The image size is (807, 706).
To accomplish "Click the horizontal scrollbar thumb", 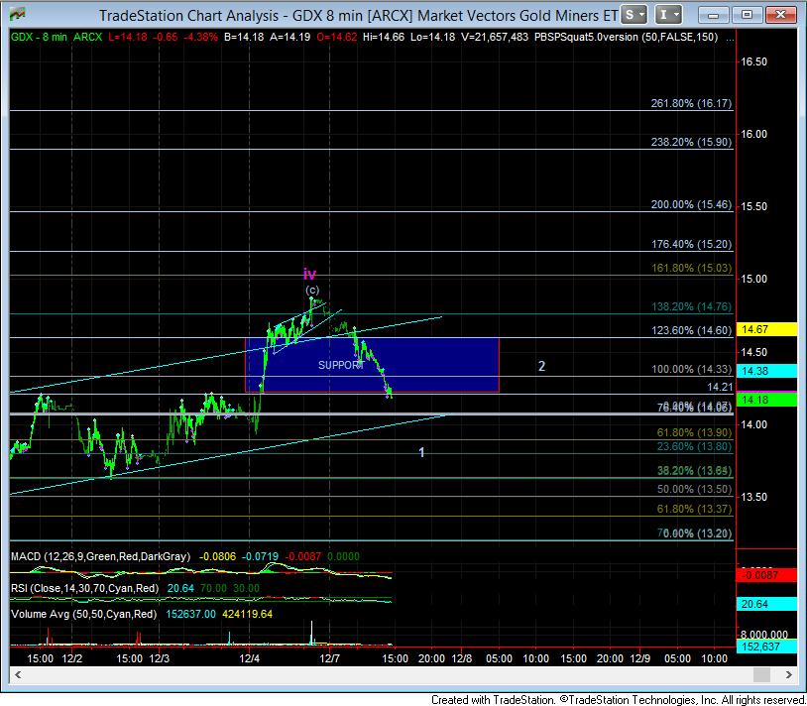I will [x=761, y=674].
